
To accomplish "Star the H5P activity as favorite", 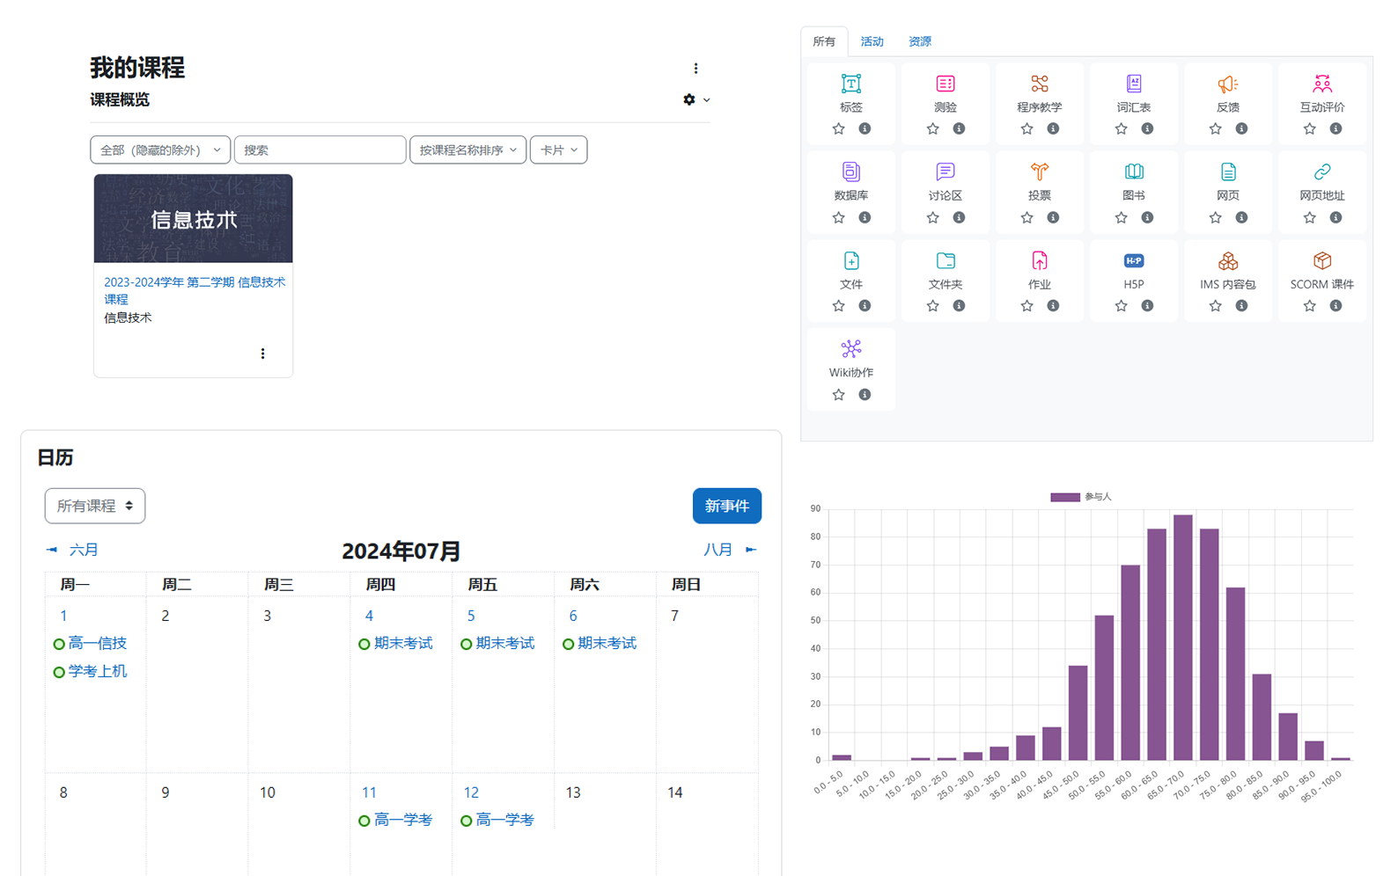I will click(x=1121, y=305).
